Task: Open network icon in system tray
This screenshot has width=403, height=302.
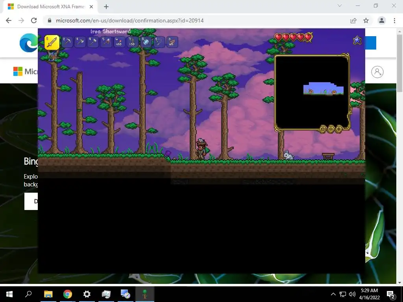Action: 343,294
